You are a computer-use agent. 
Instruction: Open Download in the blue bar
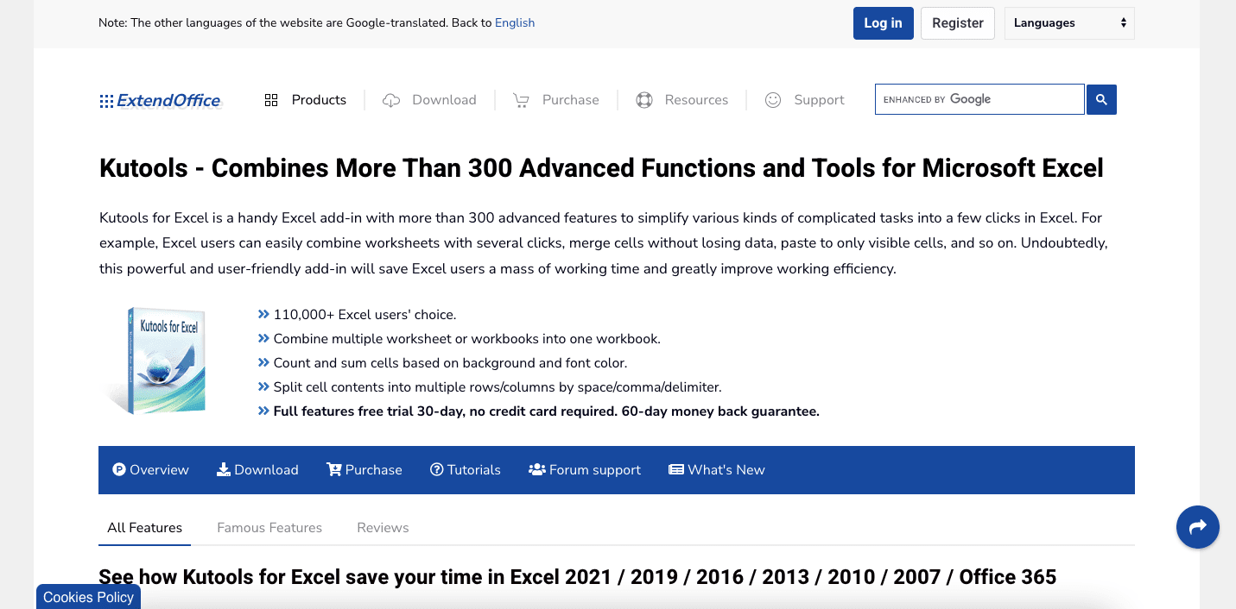[257, 470]
